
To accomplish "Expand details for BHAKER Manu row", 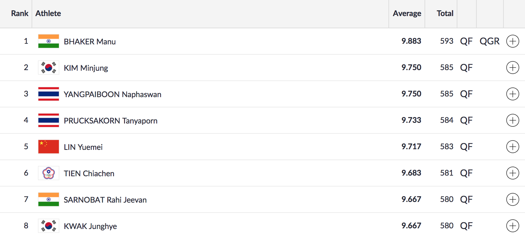I will tap(512, 41).
